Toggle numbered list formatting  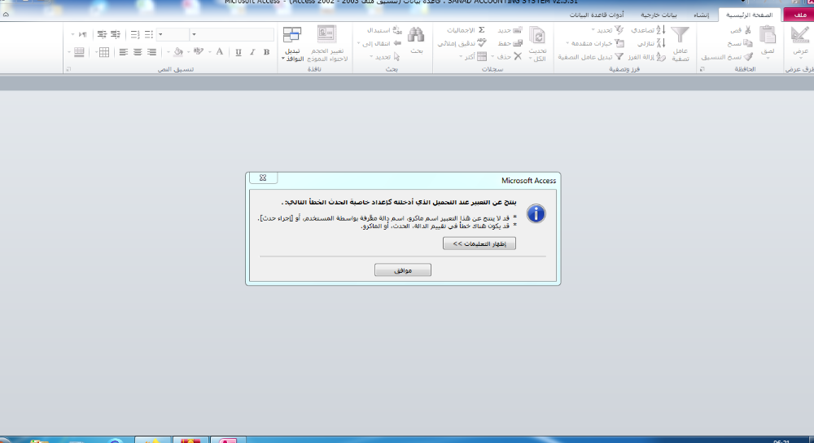(135, 35)
